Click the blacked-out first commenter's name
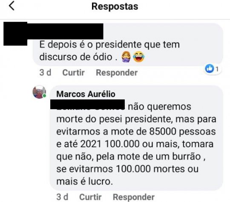Viewport: 230px width, 202px height. click(65, 31)
